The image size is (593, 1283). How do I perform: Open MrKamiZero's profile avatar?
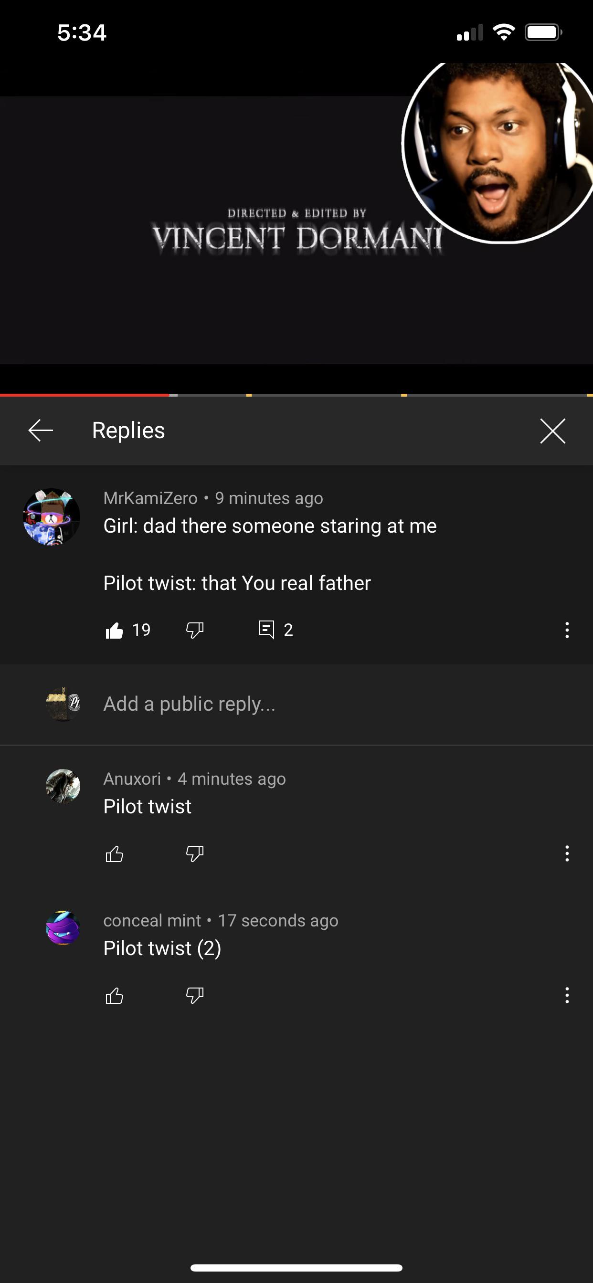[52, 516]
